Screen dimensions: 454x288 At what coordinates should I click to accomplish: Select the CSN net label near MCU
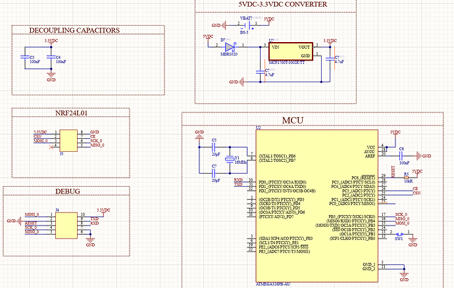(x=416, y=193)
